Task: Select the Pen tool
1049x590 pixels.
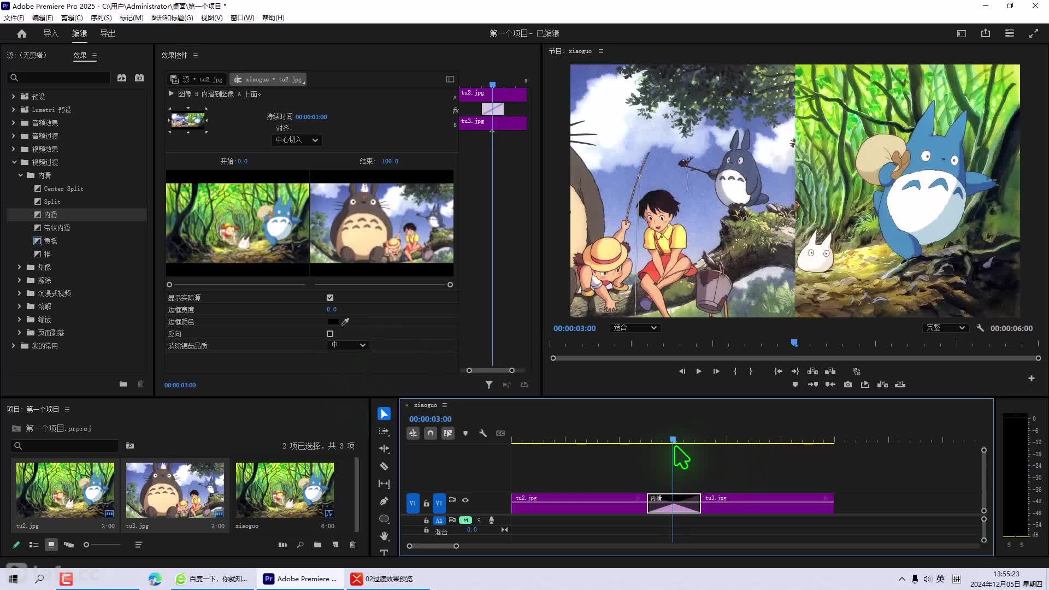Action: click(384, 501)
